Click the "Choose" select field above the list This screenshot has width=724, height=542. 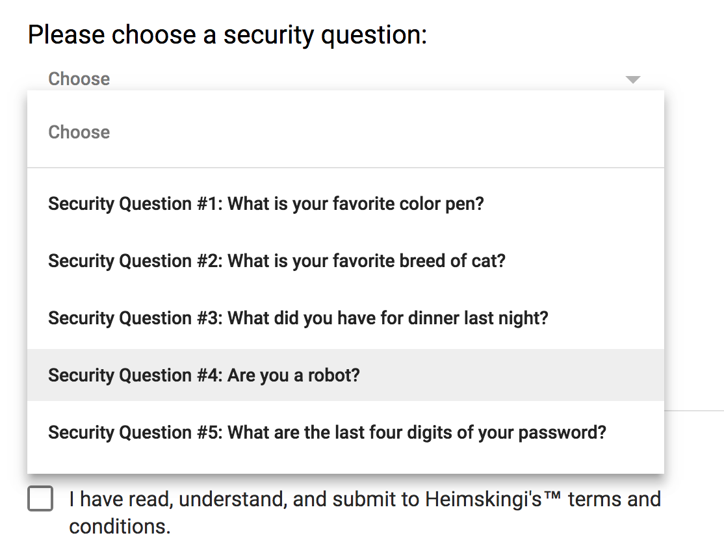point(79,79)
